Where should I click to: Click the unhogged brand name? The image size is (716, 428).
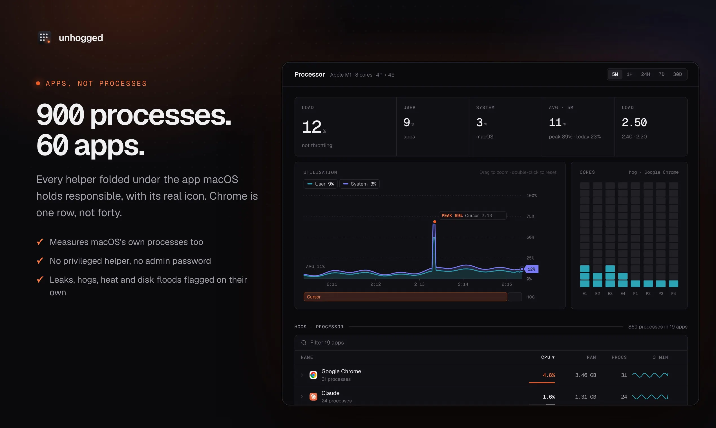click(x=81, y=38)
